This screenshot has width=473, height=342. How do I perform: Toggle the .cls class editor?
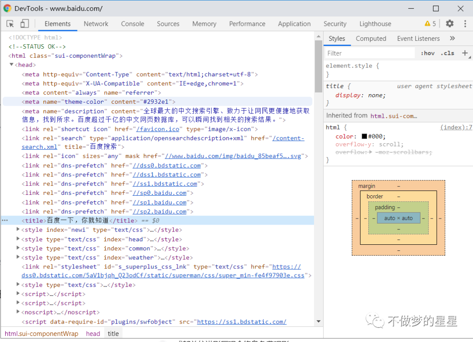click(x=447, y=53)
